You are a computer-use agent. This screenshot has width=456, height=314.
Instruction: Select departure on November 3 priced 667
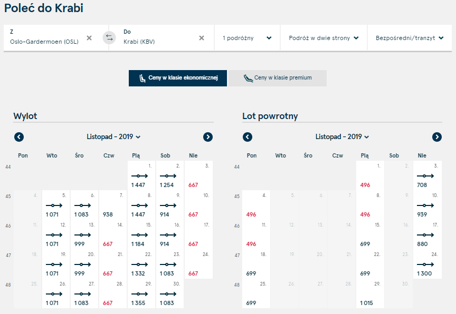pos(198,175)
